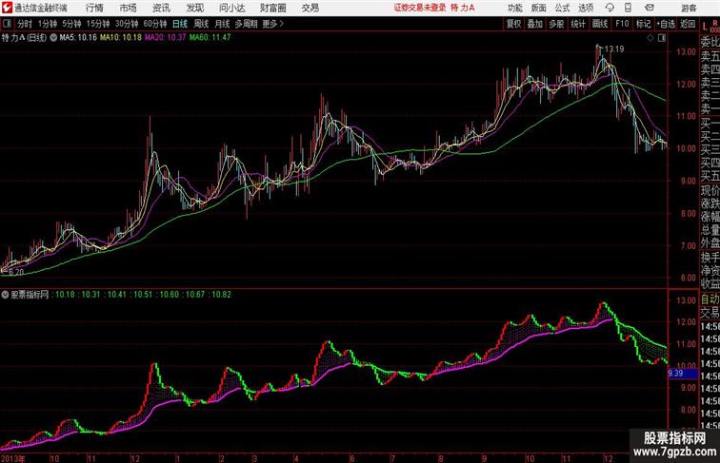Click the 标记 toolbar button
Viewport: 720px width, 463px height.
(643, 24)
